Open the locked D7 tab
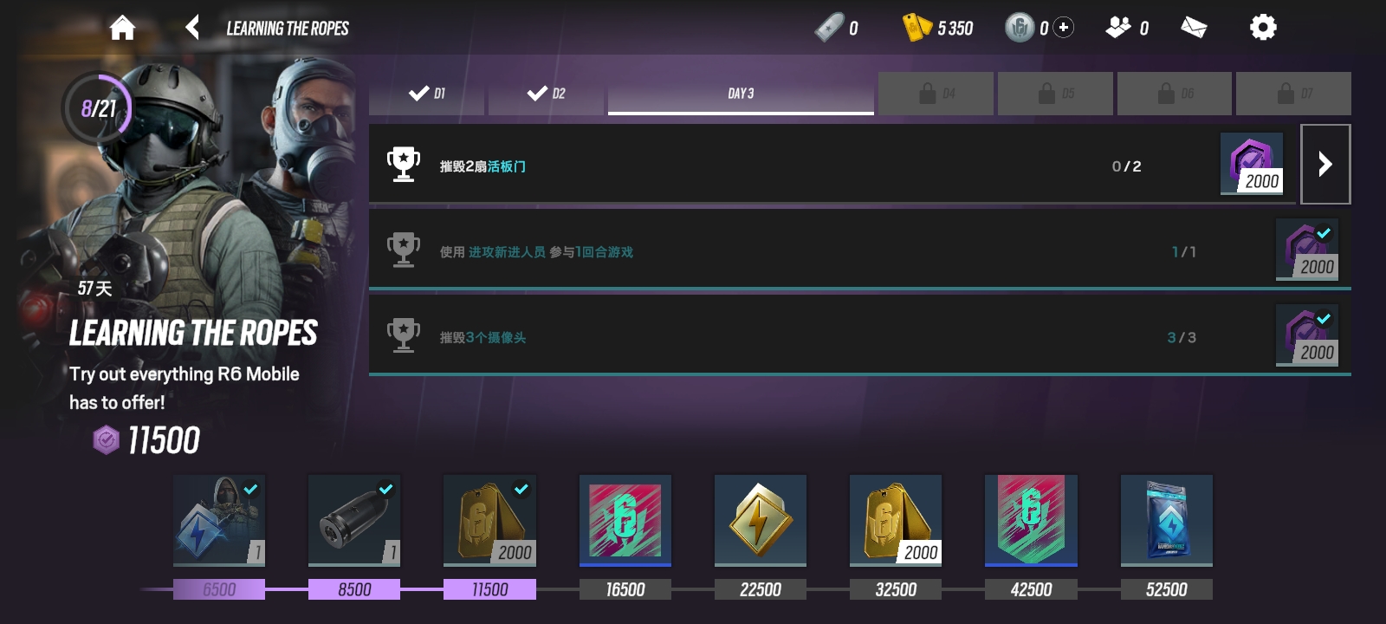This screenshot has height=624, width=1386. (1293, 93)
